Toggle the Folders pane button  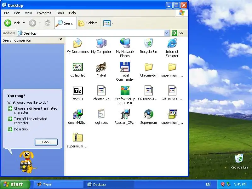click(88, 23)
